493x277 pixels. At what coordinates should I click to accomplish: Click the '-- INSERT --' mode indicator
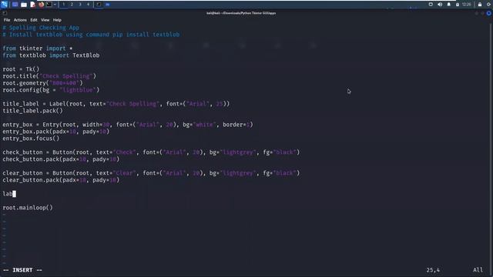[22, 270]
